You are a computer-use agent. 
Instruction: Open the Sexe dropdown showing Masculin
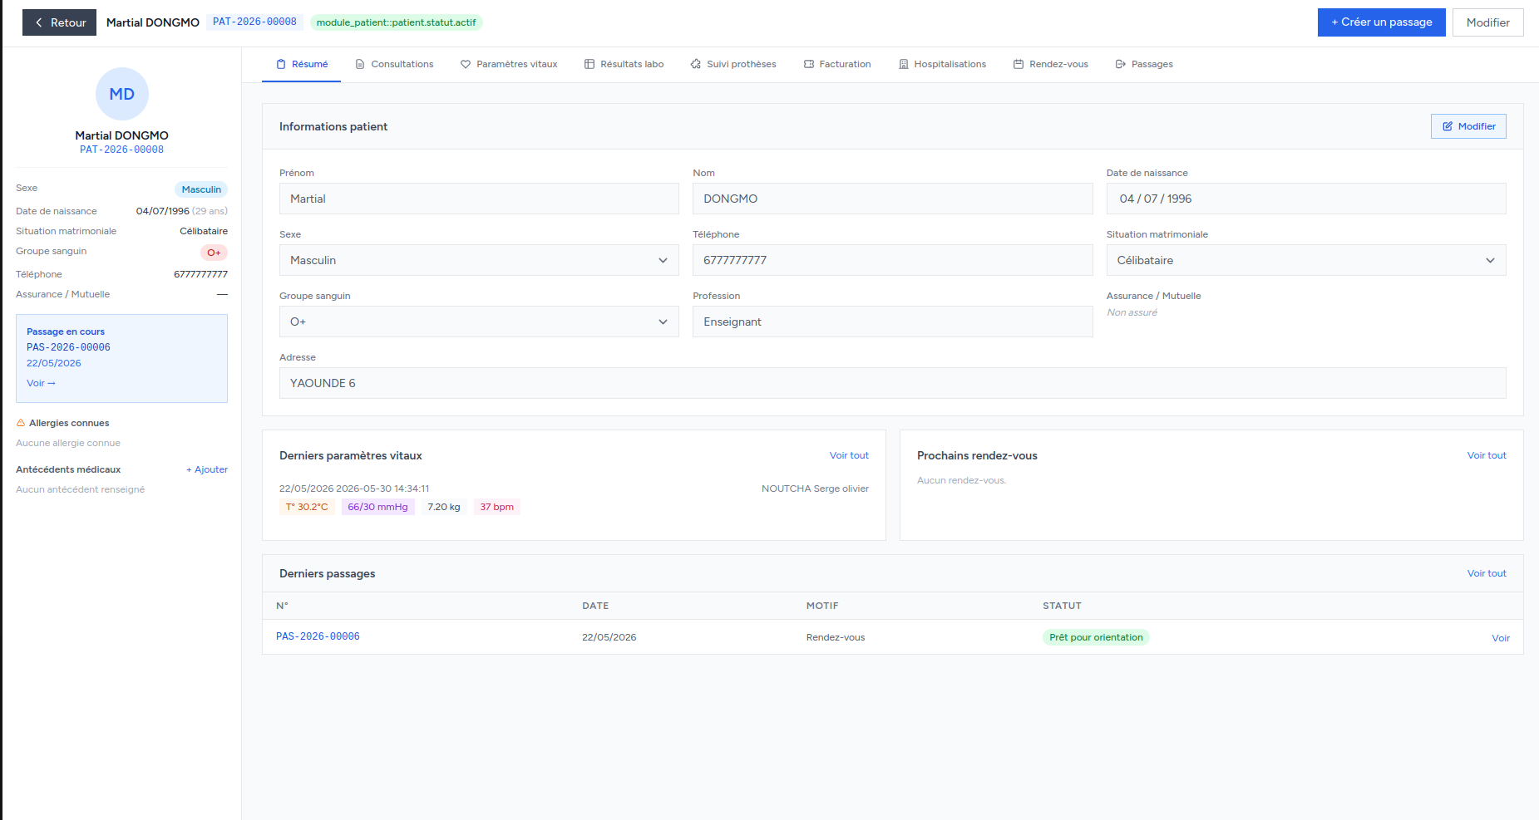[479, 260]
